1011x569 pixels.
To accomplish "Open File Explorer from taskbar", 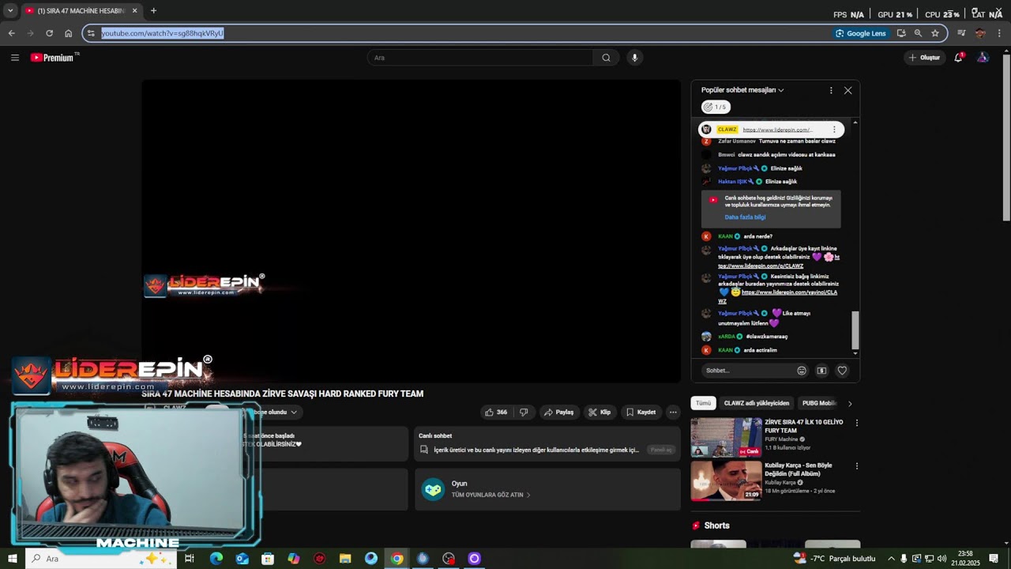I will click(x=345, y=559).
